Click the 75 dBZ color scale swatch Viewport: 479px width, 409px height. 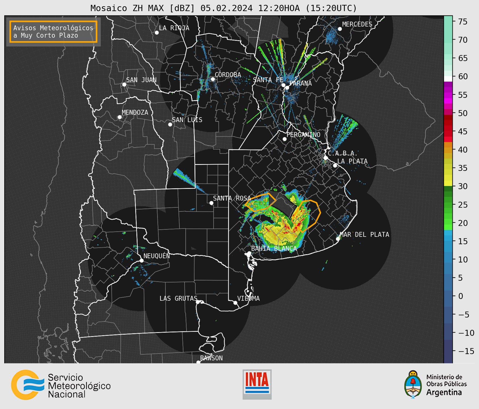tap(448, 21)
